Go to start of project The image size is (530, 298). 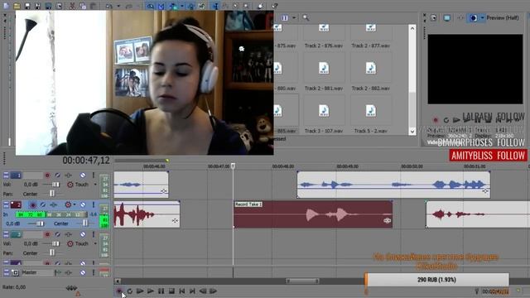[x=182, y=291]
